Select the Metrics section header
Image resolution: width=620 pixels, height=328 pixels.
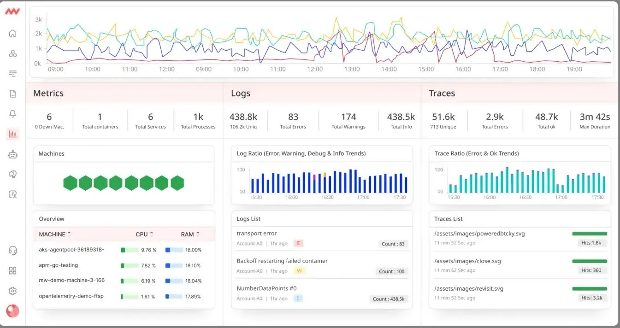pyautogui.click(x=48, y=93)
